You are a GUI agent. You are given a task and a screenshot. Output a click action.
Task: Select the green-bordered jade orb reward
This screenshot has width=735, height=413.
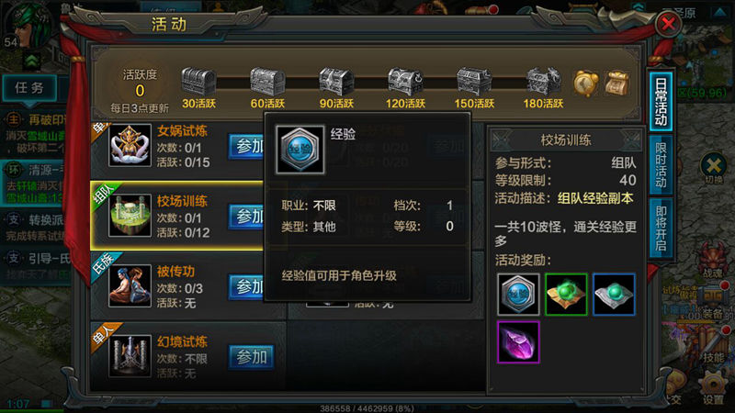pyautogui.click(x=566, y=294)
